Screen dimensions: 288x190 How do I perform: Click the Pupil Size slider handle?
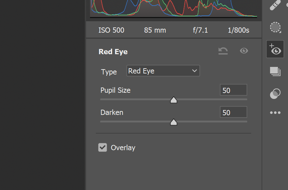174,100
